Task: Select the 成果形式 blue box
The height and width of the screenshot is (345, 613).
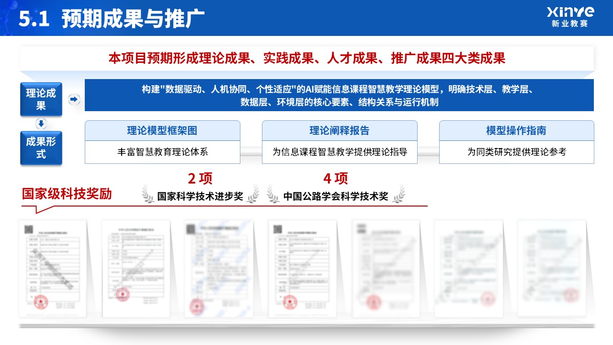Action: [x=41, y=148]
